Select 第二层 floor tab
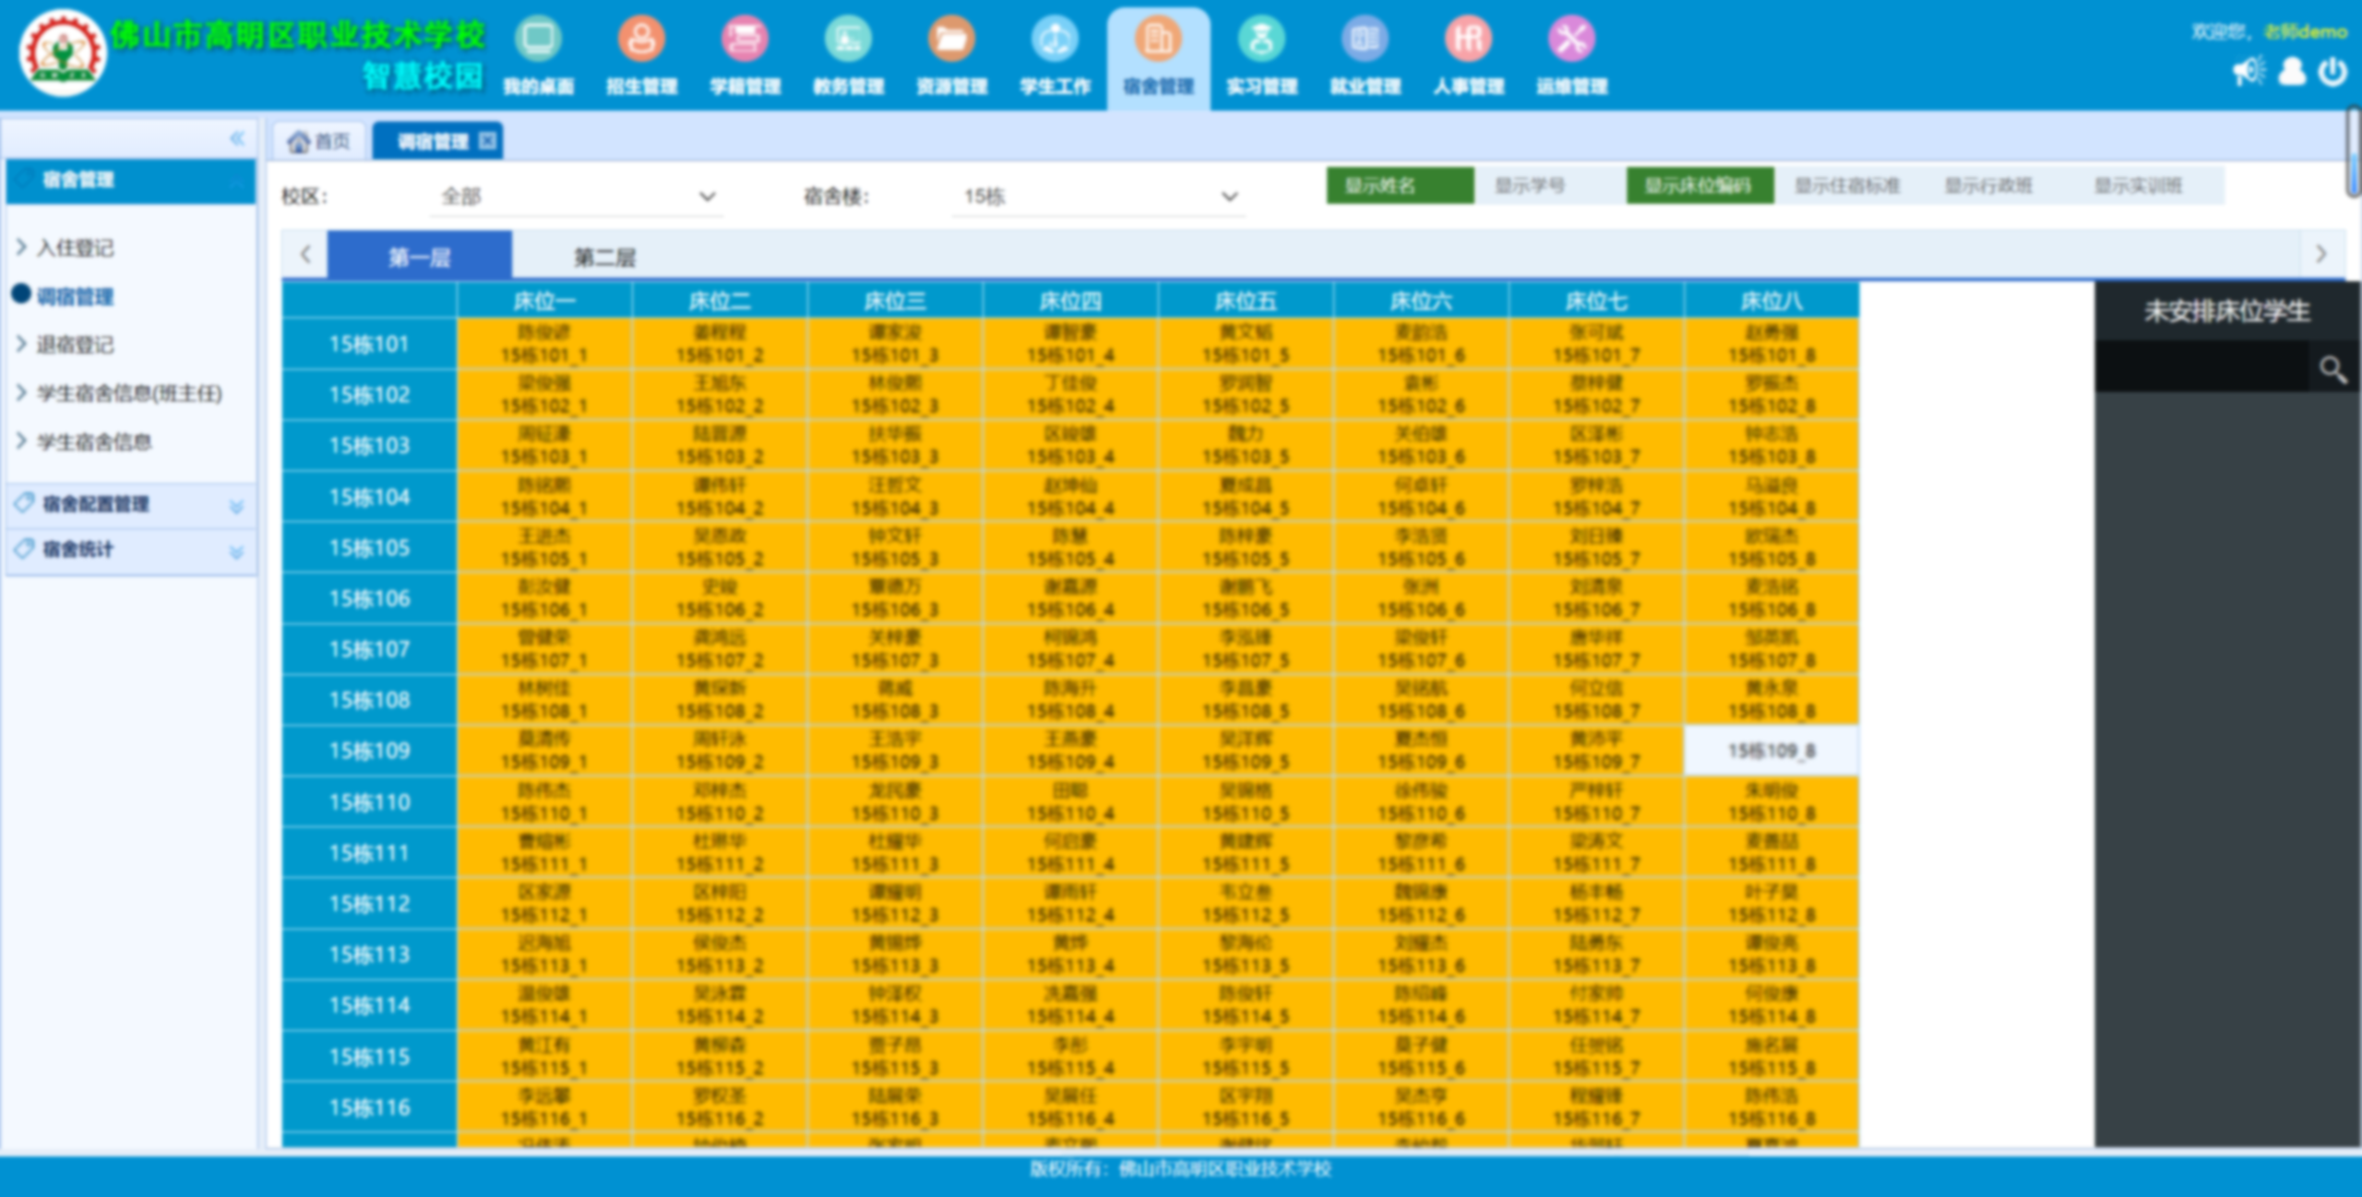The image size is (2362, 1197). (605, 255)
